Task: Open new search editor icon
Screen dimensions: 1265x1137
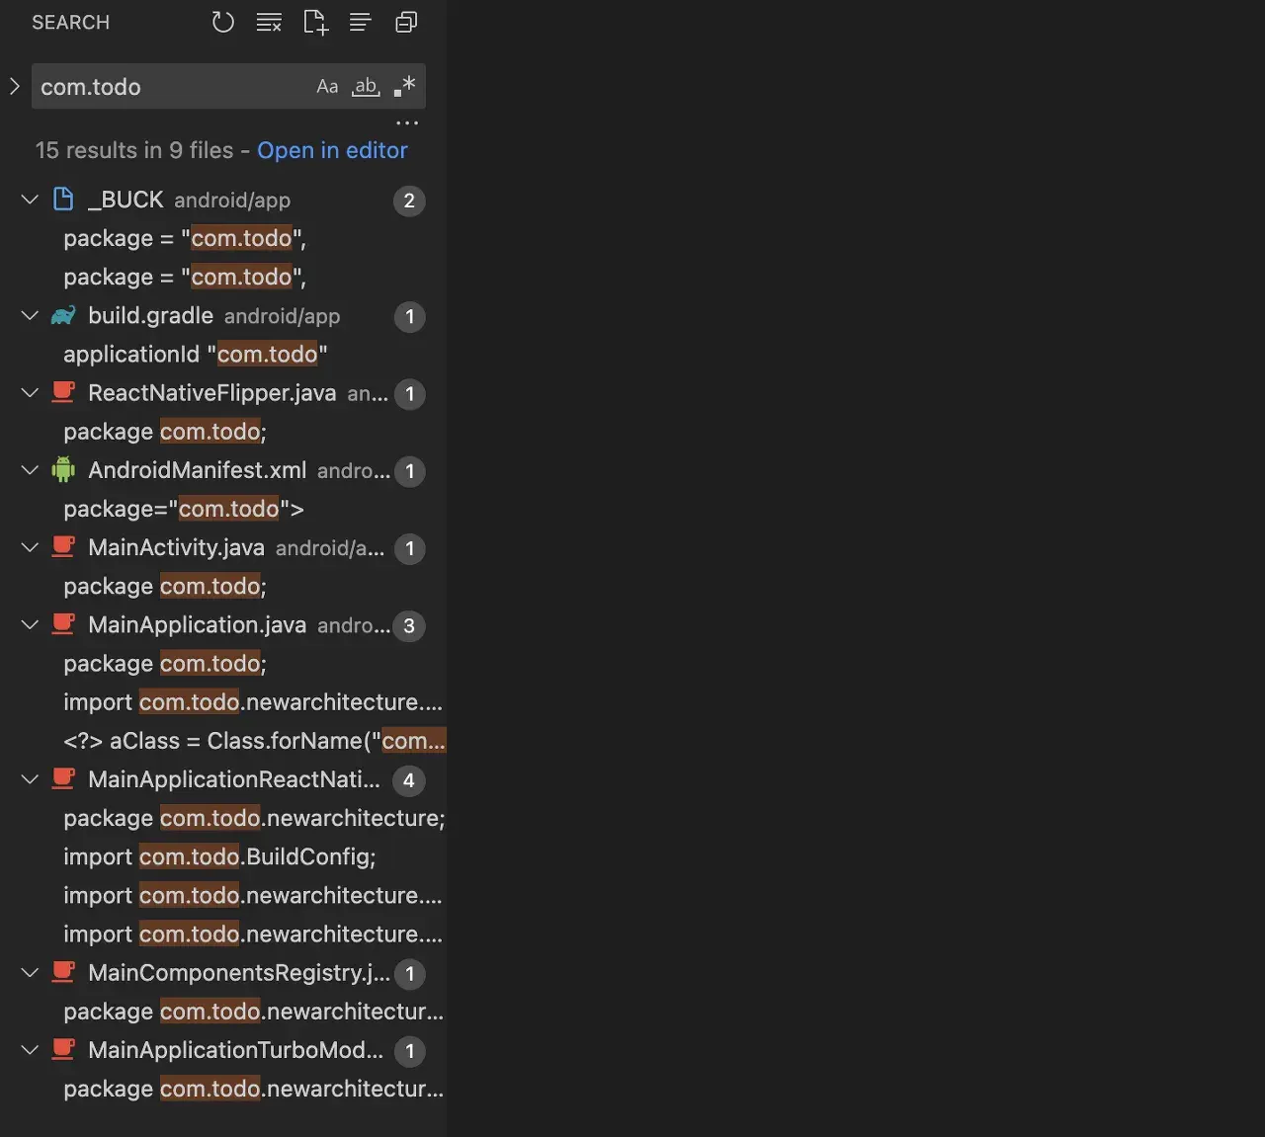Action: (x=315, y=22)
